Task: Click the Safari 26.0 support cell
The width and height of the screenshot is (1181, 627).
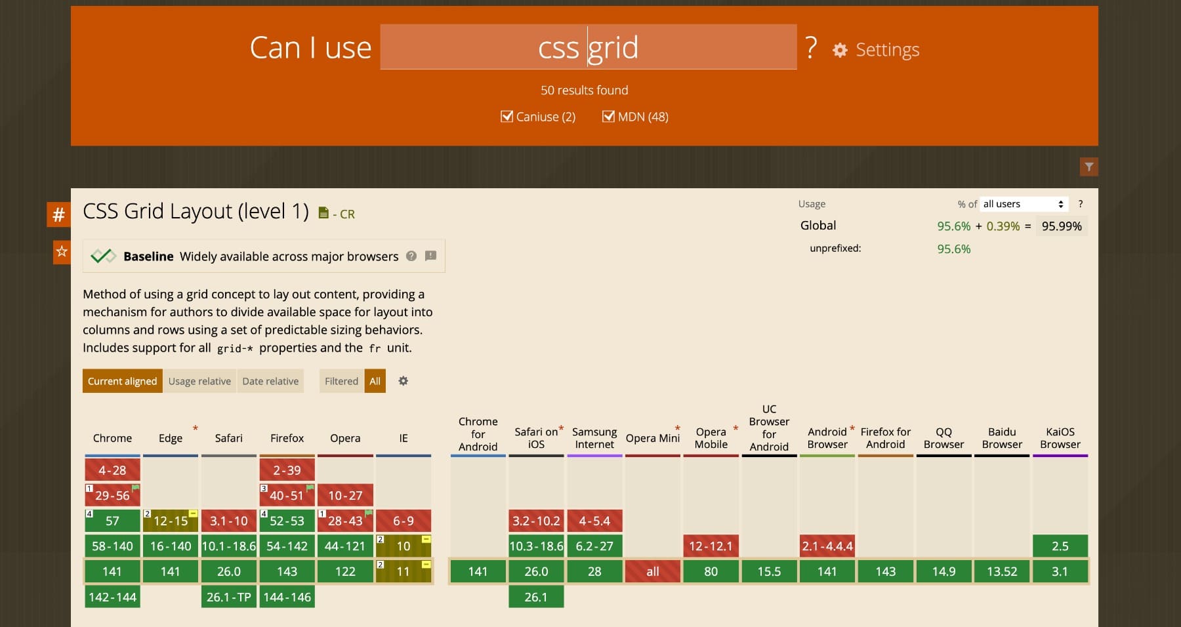Action: pos(228,571)
